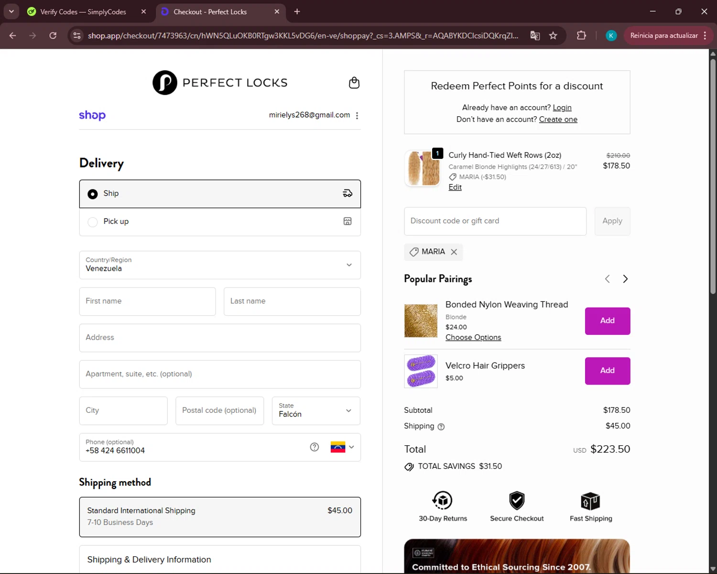Click Edit under the cart item

coord(455,187)
